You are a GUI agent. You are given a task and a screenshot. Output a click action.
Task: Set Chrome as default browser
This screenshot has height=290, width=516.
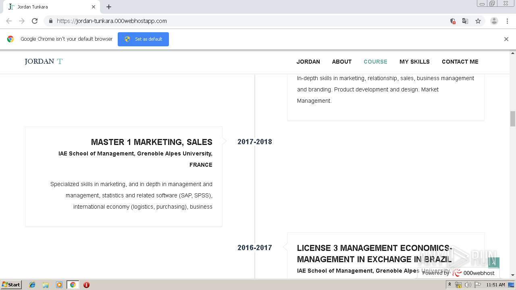click(143, 39)
